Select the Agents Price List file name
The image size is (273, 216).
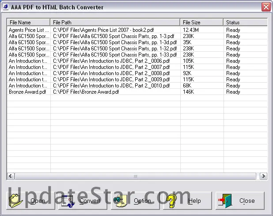pos(29,30)
